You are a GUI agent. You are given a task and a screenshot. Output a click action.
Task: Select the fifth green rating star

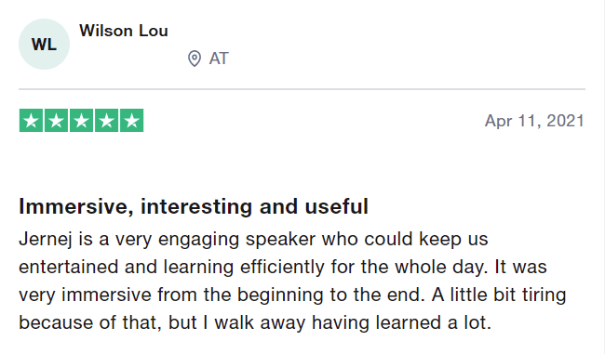[131, 121]
